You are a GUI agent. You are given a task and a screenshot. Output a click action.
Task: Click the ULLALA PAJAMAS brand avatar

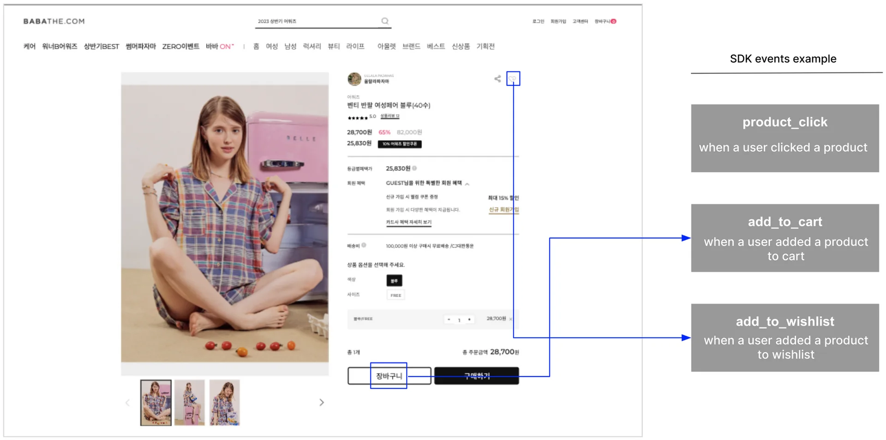(354, 79)
